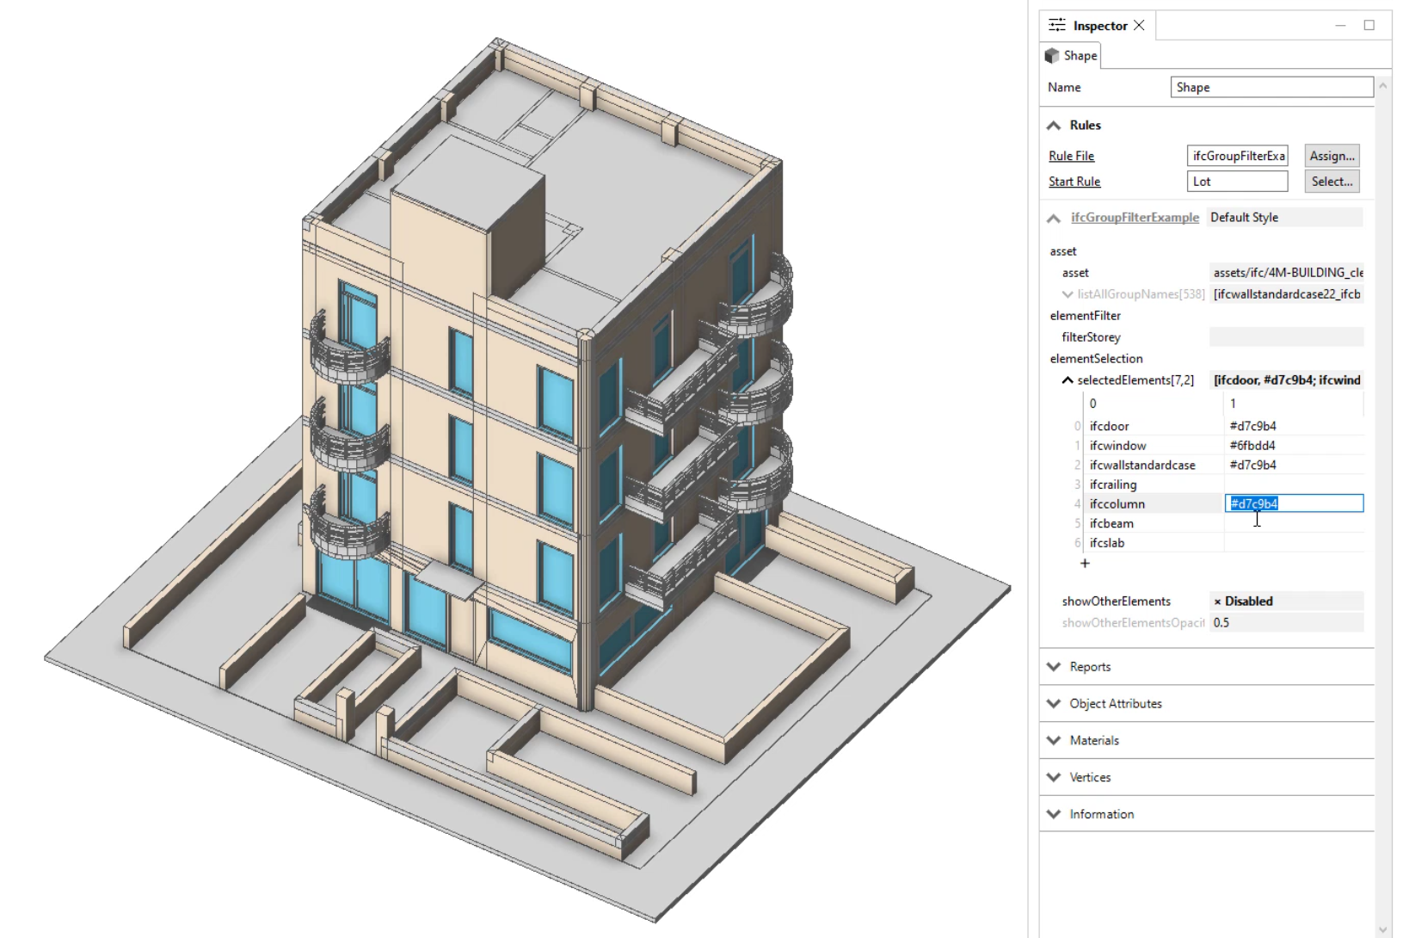The width and height of the screenshot is (1403, 938).
Task: Click the Inspector panel settings icon
Action: (1057, 25)
